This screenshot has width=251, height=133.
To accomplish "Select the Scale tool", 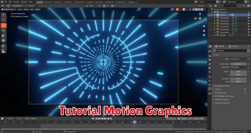I will [3, 35].
